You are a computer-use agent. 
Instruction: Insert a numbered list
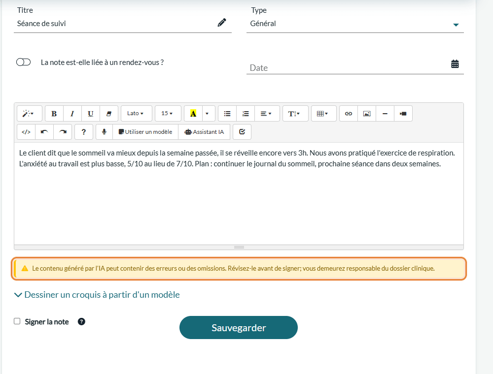tap(245, 114)
